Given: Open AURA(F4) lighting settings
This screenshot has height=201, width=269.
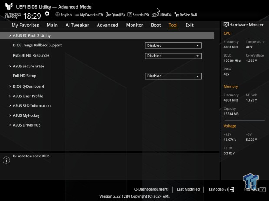Looking at the screenshot, I should pyautogui.click(x=161, y=15).
